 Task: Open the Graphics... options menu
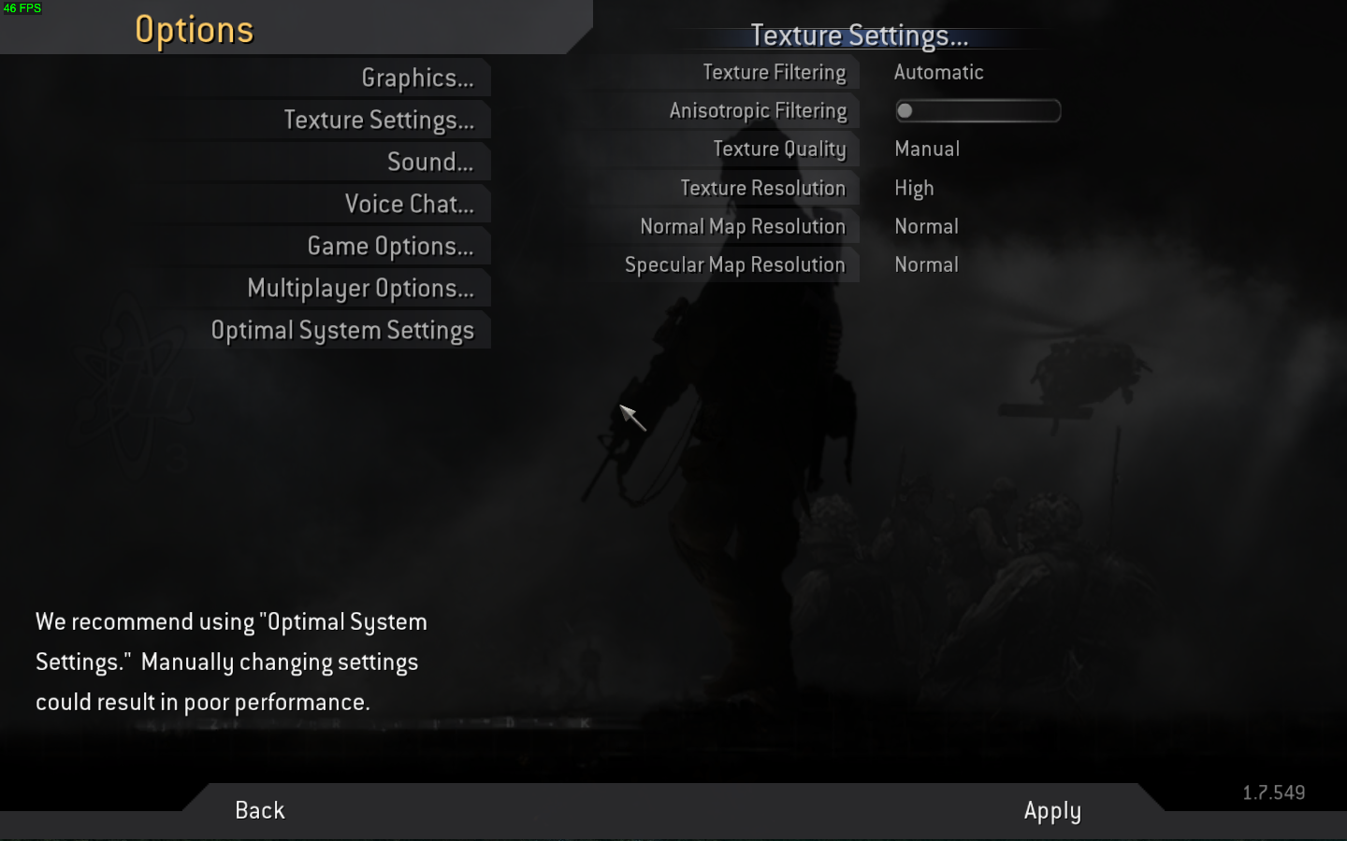[x=417, y=78]
